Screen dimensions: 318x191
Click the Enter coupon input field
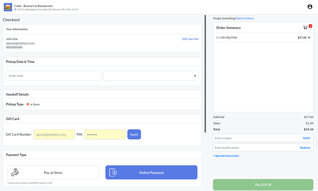257,138
